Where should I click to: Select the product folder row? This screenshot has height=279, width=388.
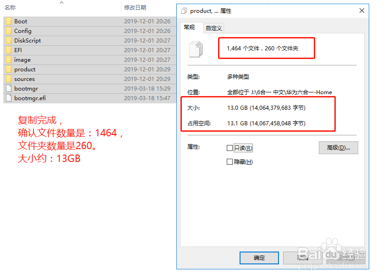pos(90,70)
